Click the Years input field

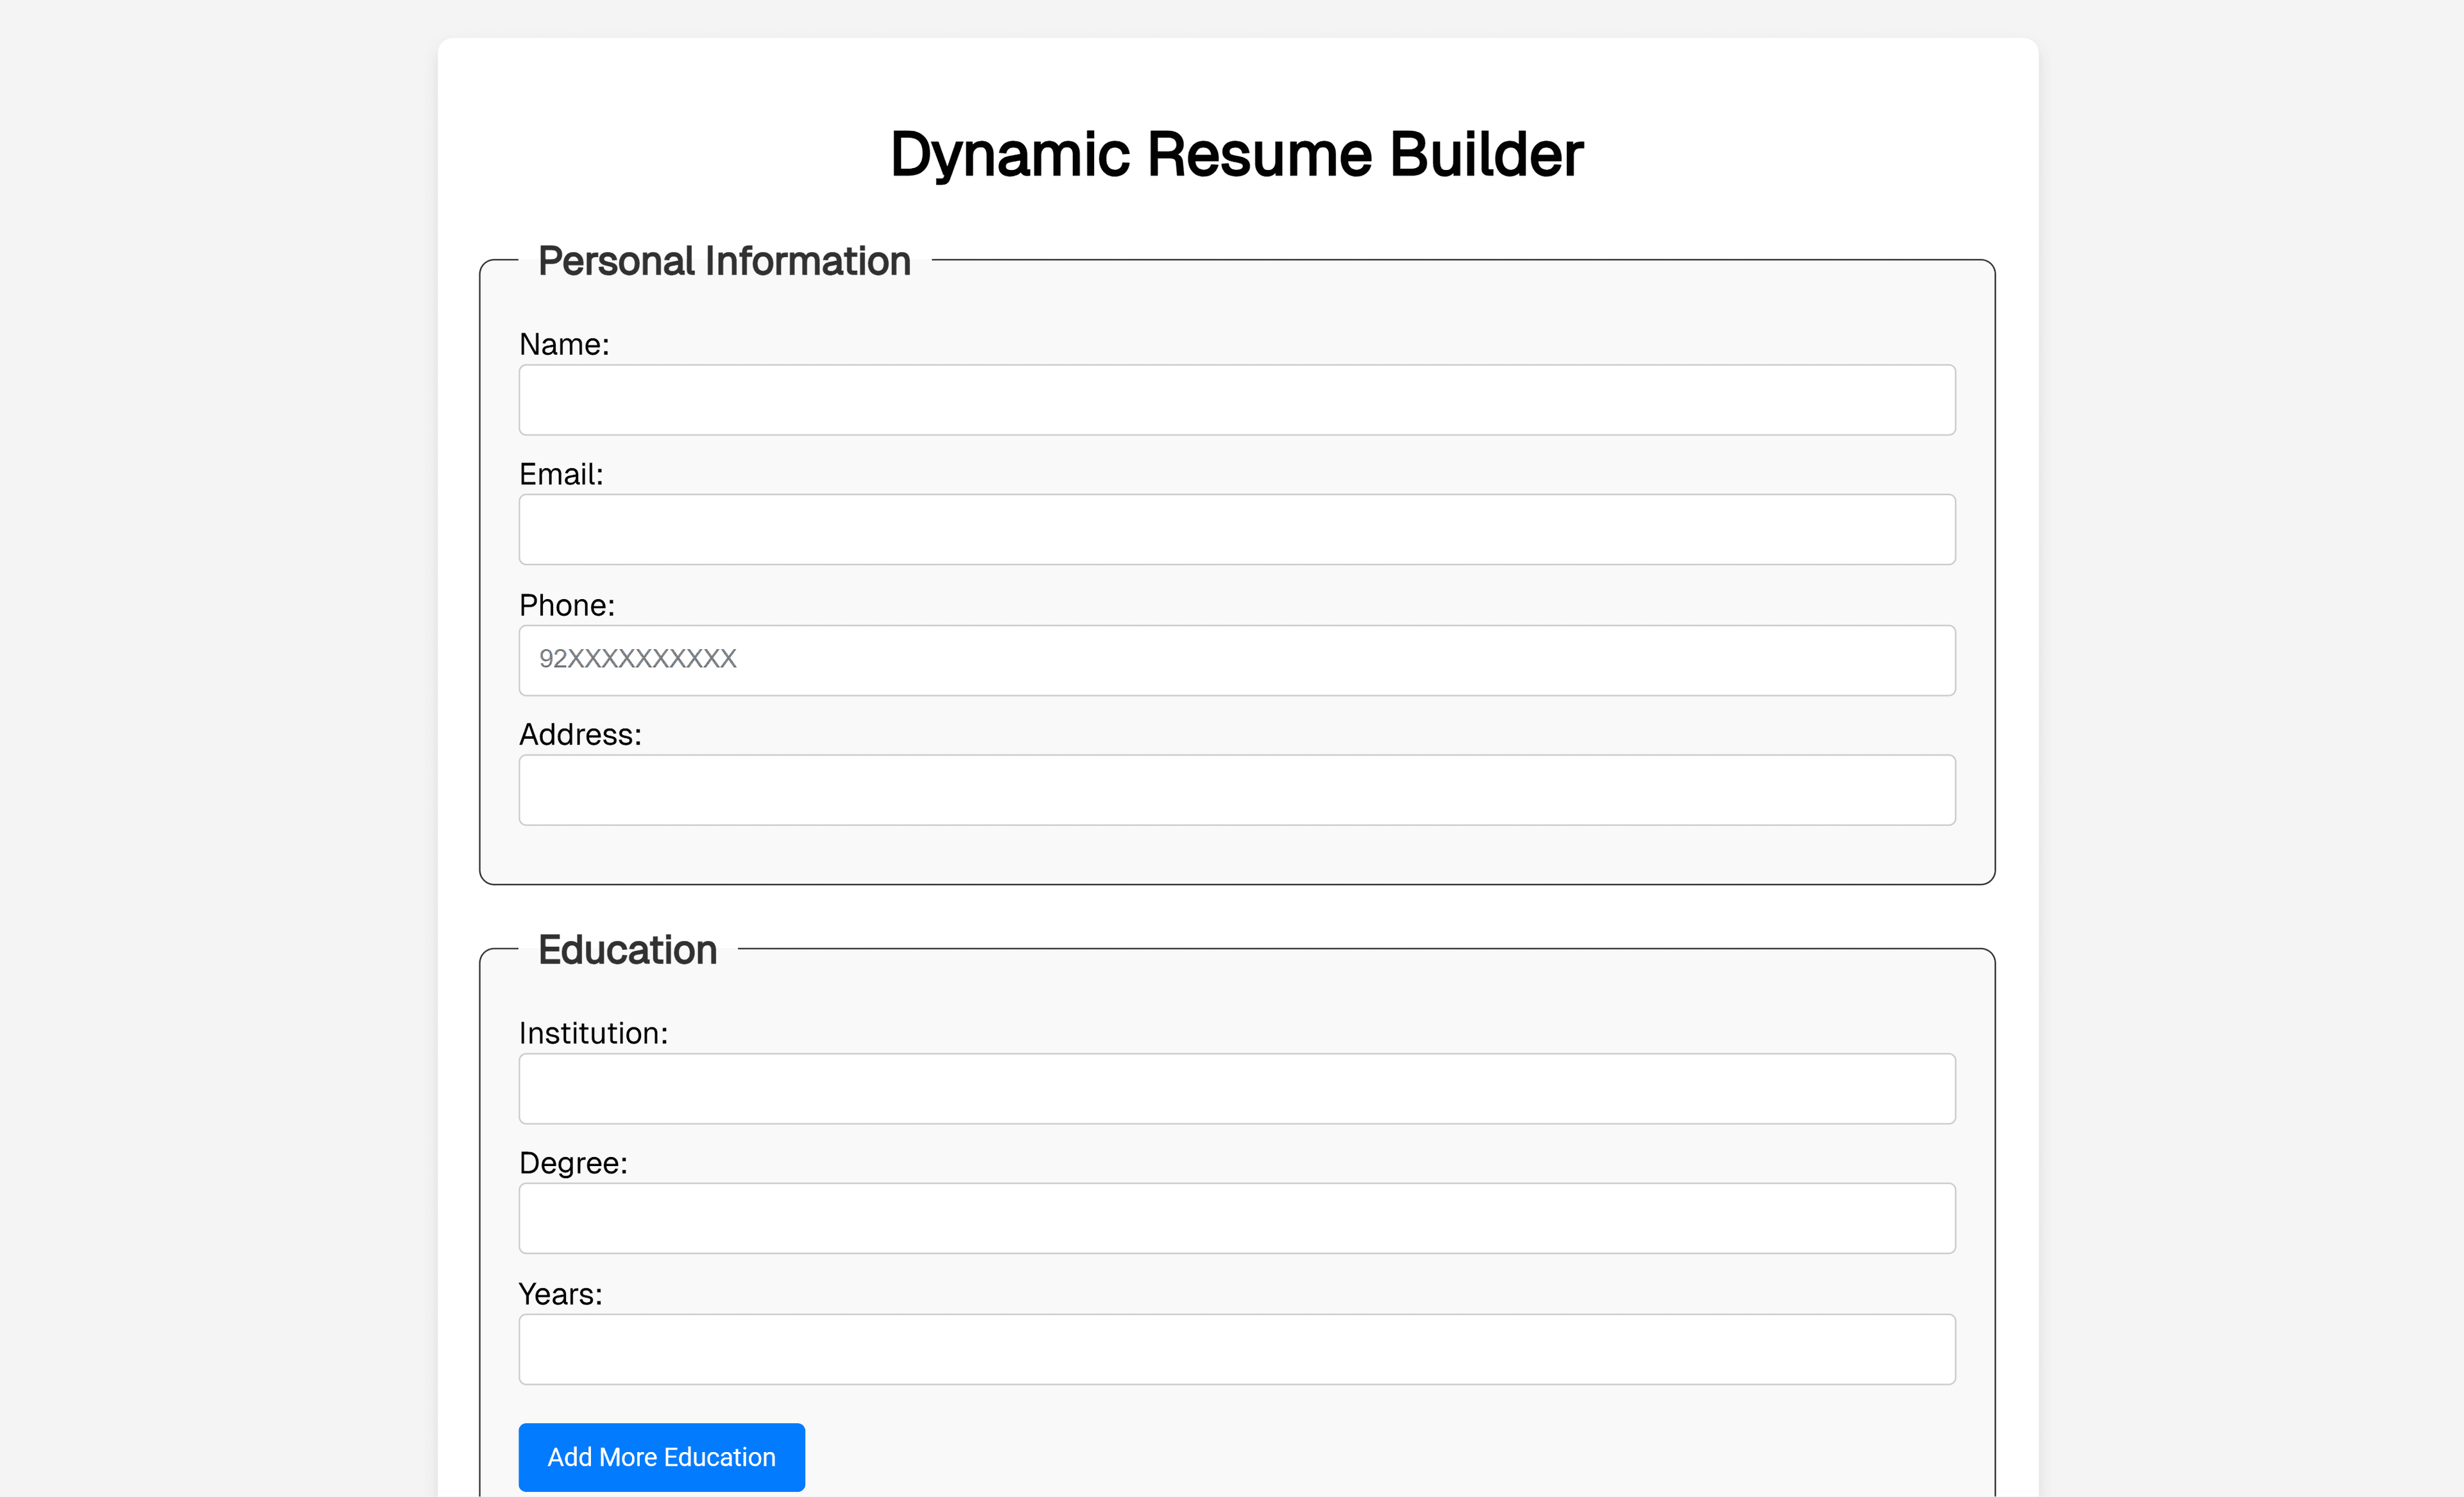[1236, 1348]
